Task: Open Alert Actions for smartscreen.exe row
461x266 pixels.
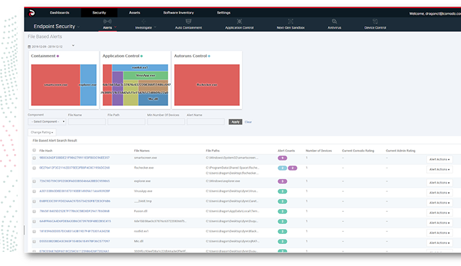Action: tap(439, 159)
